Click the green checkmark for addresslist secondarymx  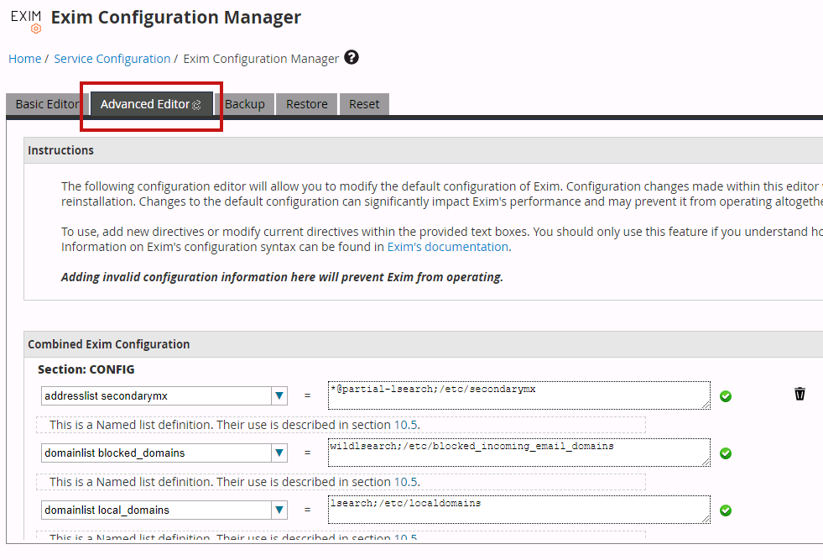point(726,396)
